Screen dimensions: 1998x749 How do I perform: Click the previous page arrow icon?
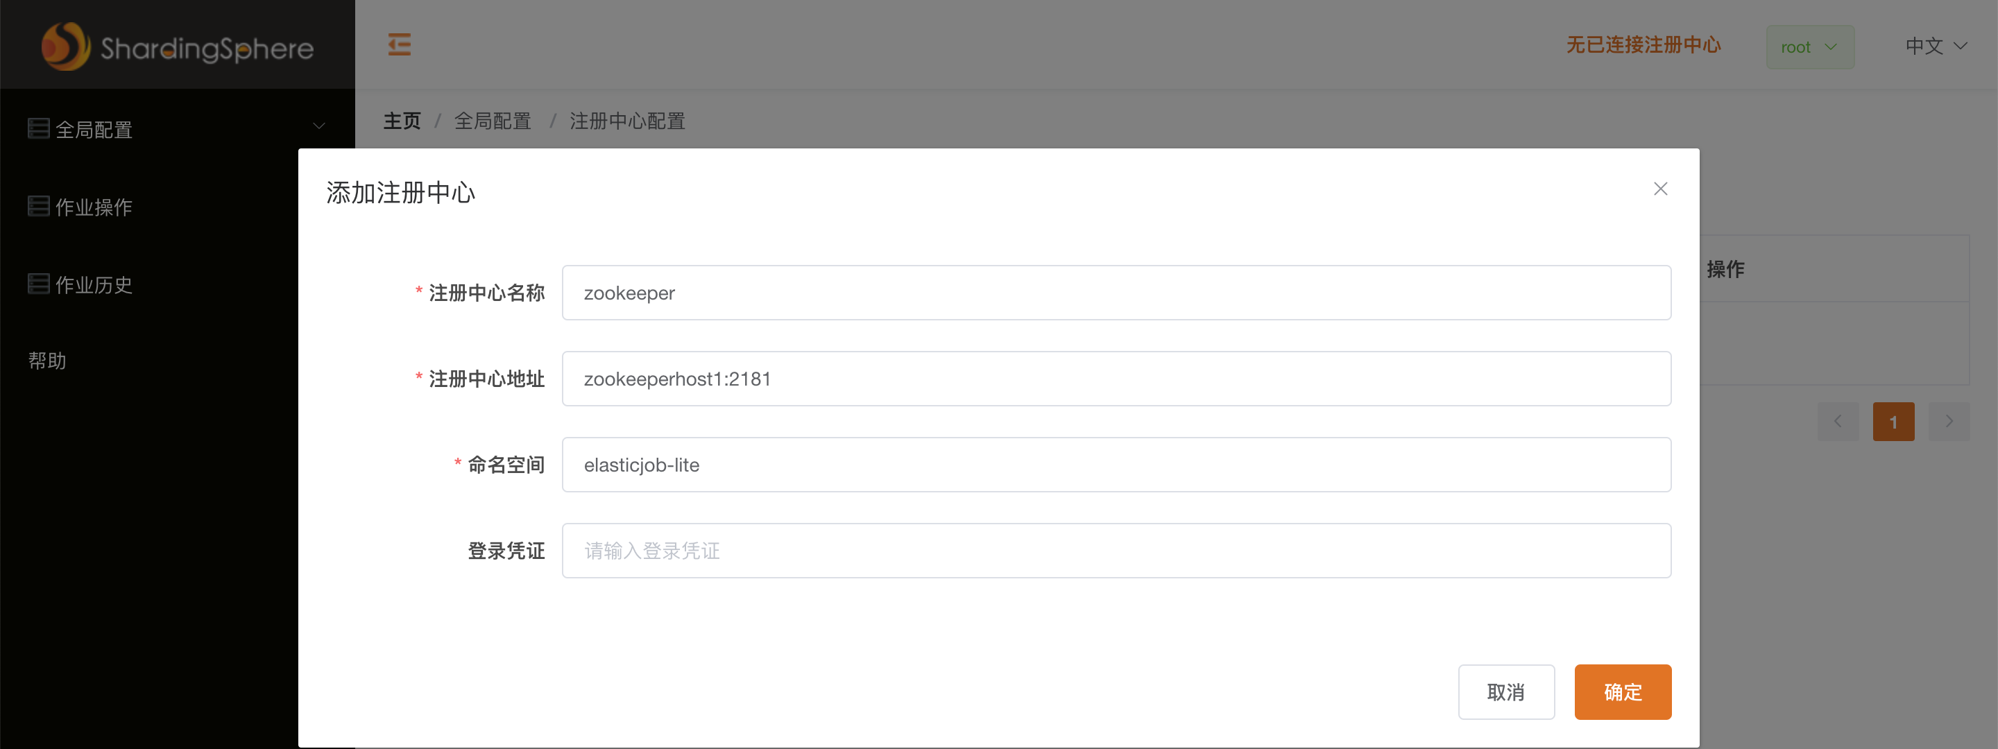(x=1838, y=421)
